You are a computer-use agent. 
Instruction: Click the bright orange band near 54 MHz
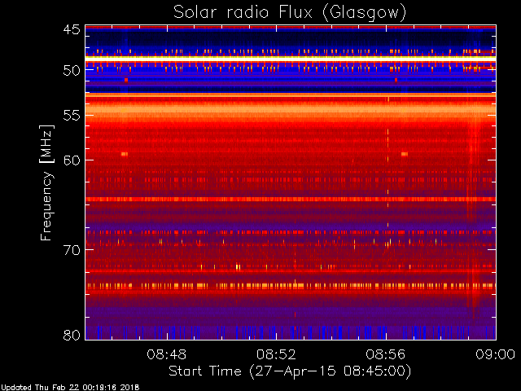pos(291,109)
